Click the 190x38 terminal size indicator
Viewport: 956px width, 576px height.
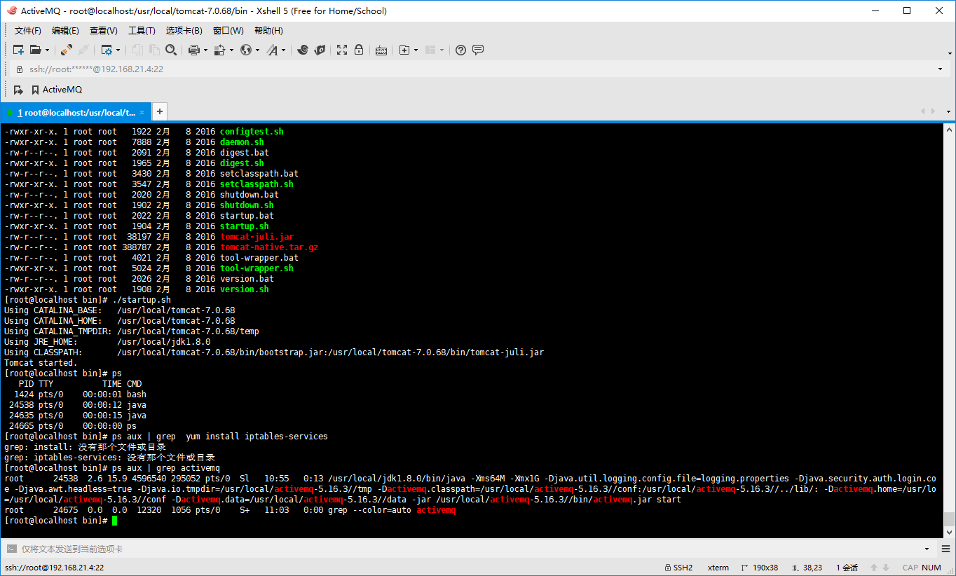coord(760,568)
